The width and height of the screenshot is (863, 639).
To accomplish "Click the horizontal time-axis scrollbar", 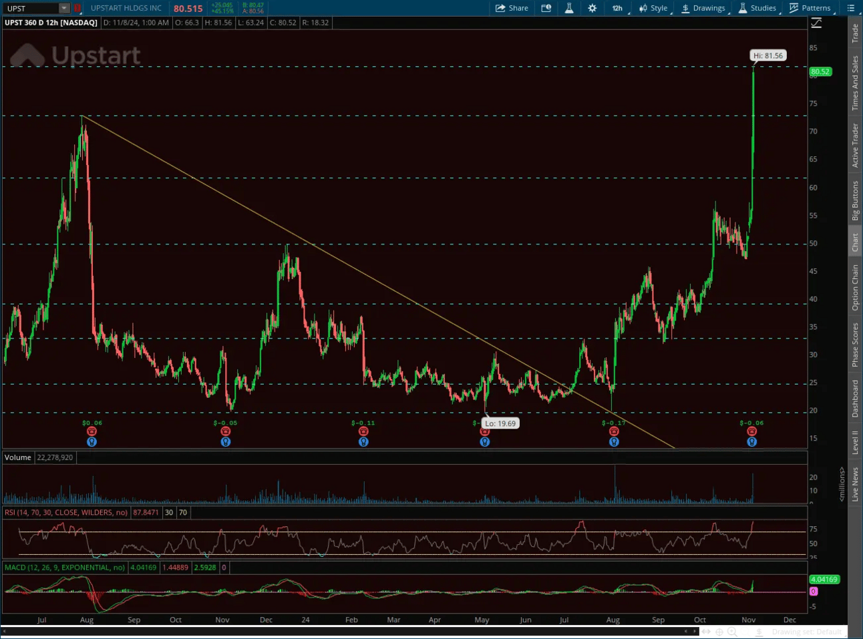I will coord(349,631).
